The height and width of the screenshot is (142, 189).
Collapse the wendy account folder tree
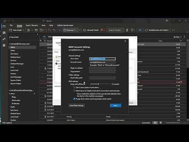(x=9, y=44)
